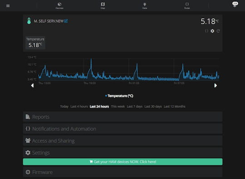245x179 pixels.
Task: Expand Notifications and Automation section
Action: (122, 129)
